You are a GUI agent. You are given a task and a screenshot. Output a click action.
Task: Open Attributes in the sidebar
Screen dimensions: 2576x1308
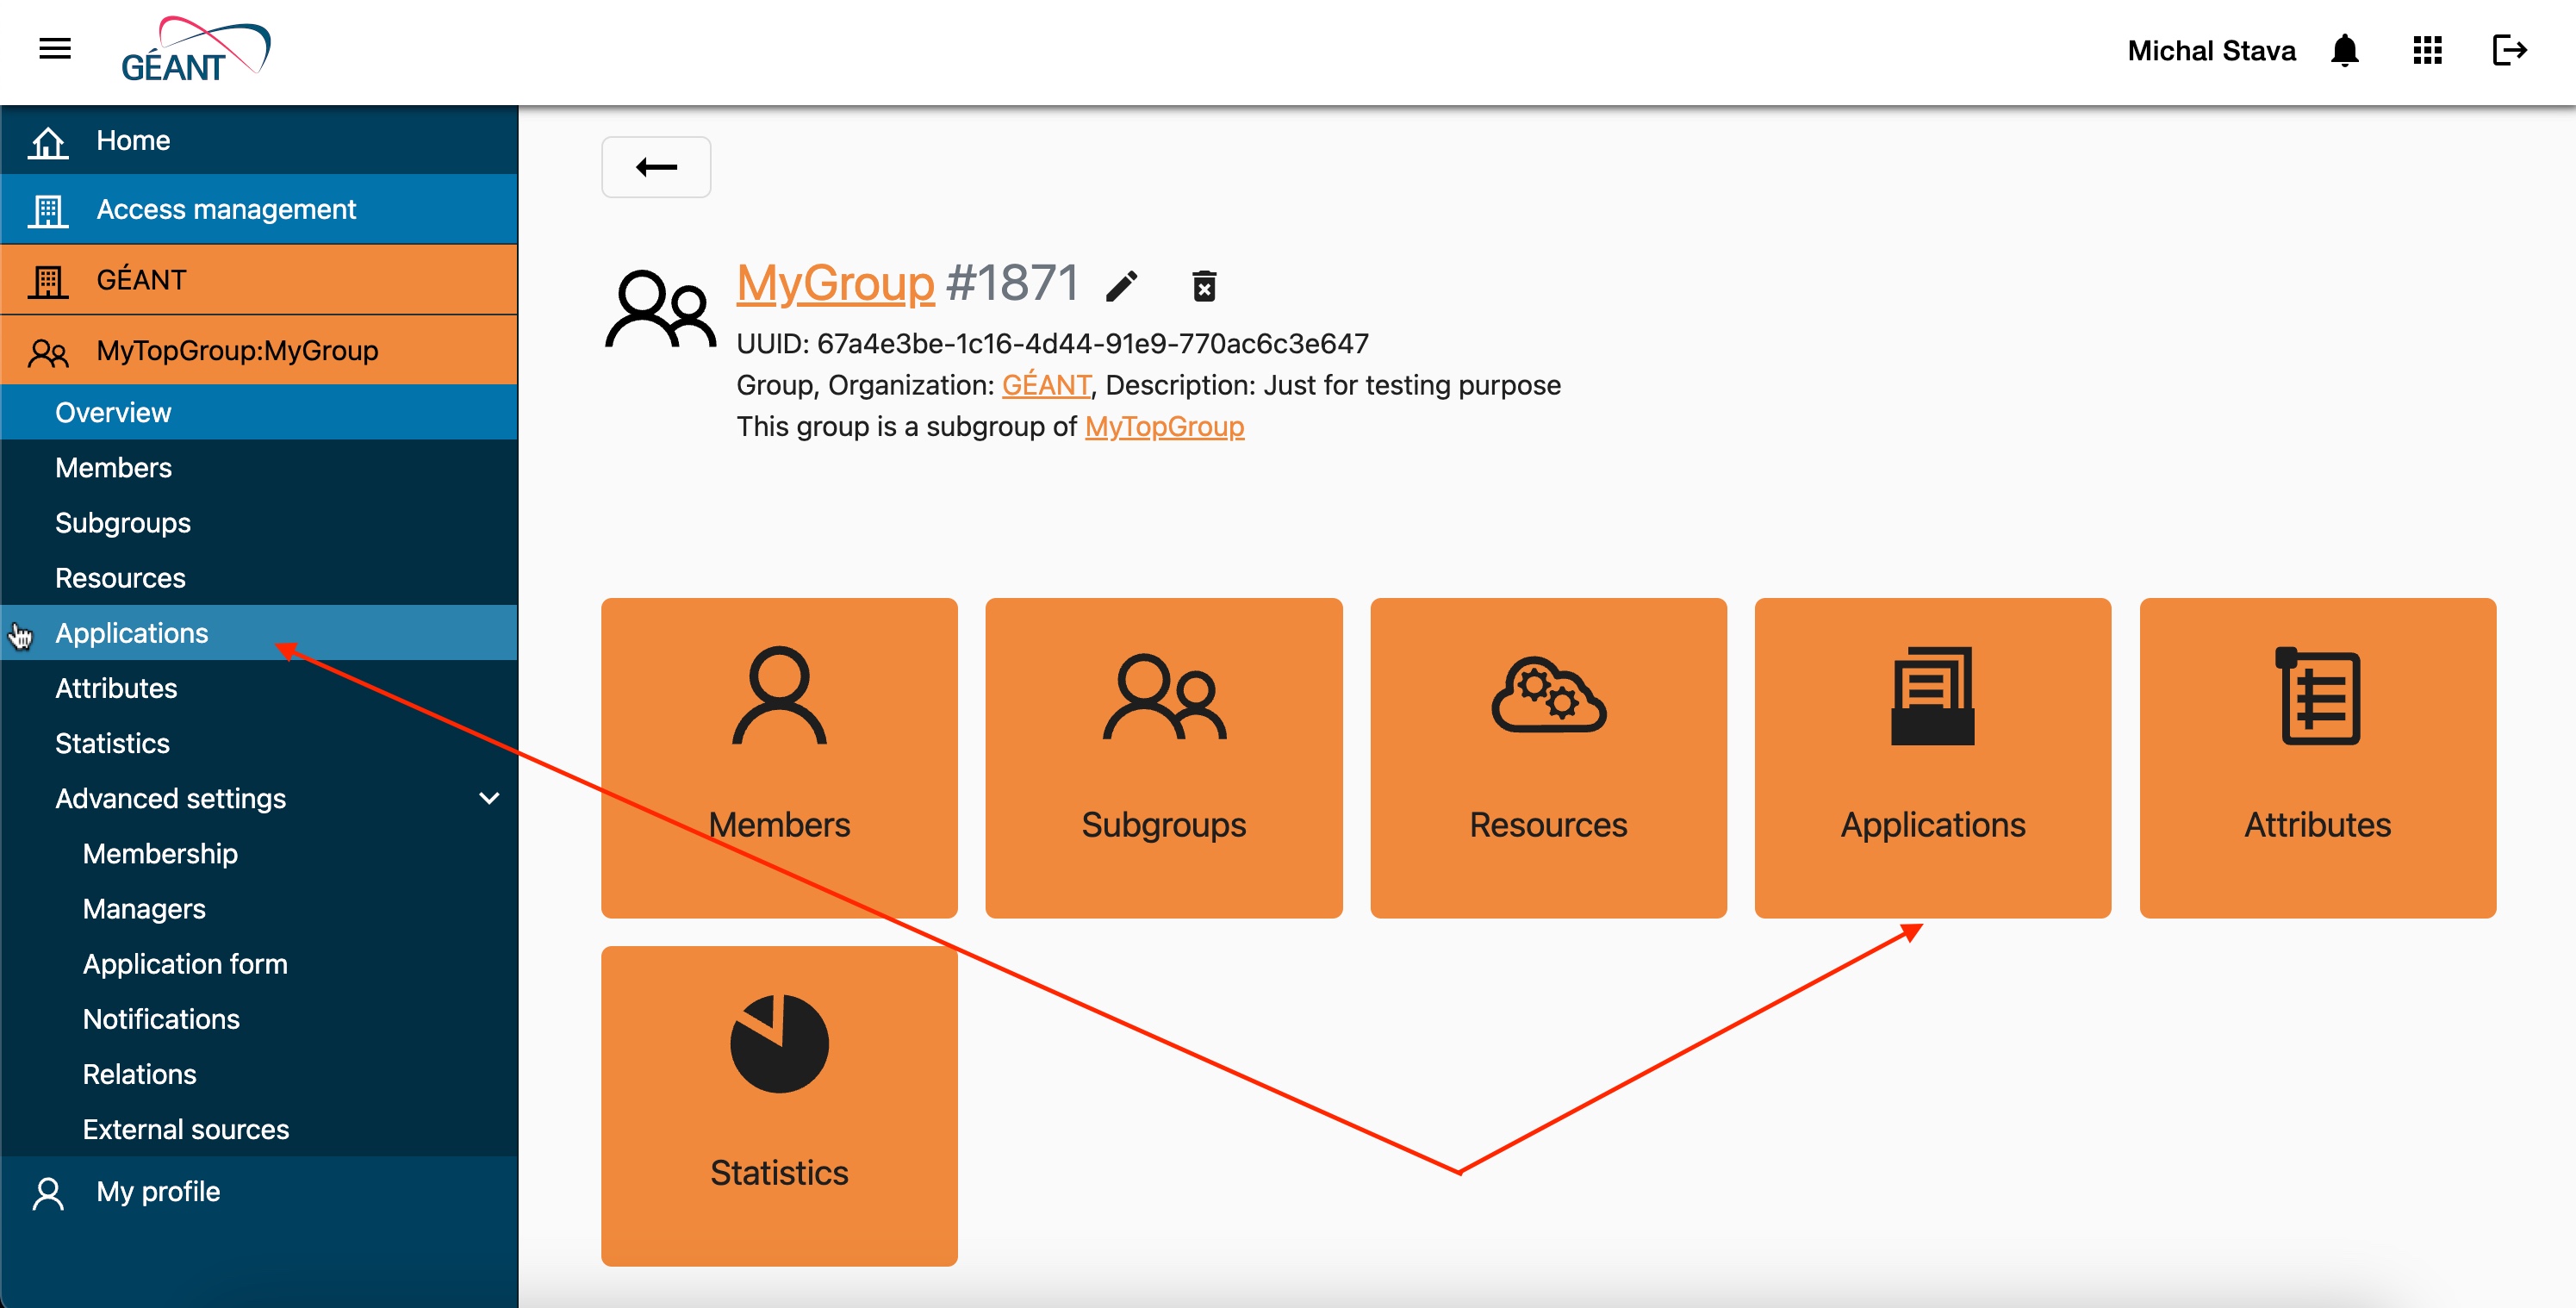259,688
